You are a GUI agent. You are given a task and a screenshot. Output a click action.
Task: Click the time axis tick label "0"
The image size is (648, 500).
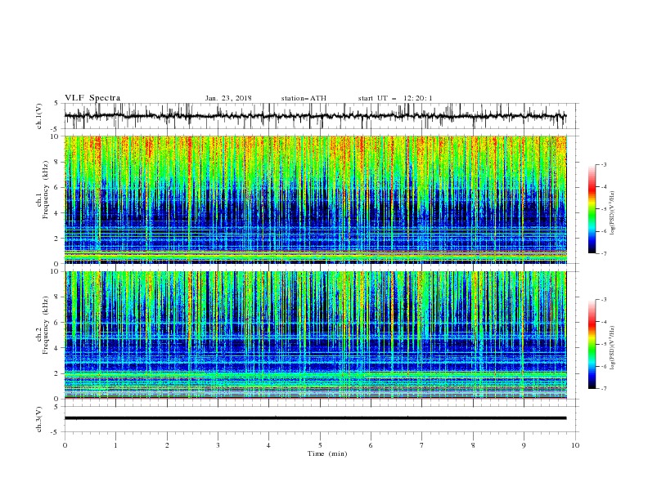[x=65, y=445]
